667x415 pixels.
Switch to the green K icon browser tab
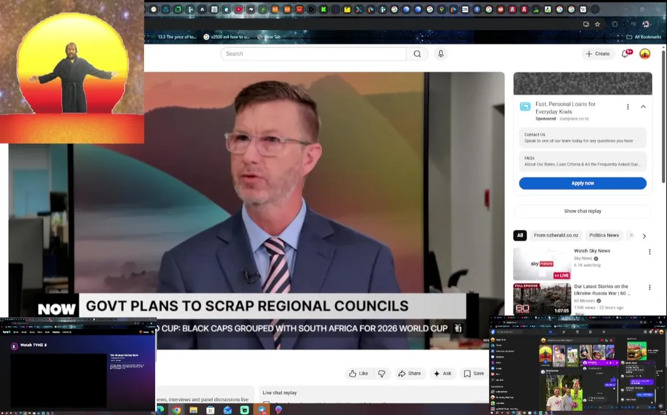pyautogui.click(x=324, y=9)
